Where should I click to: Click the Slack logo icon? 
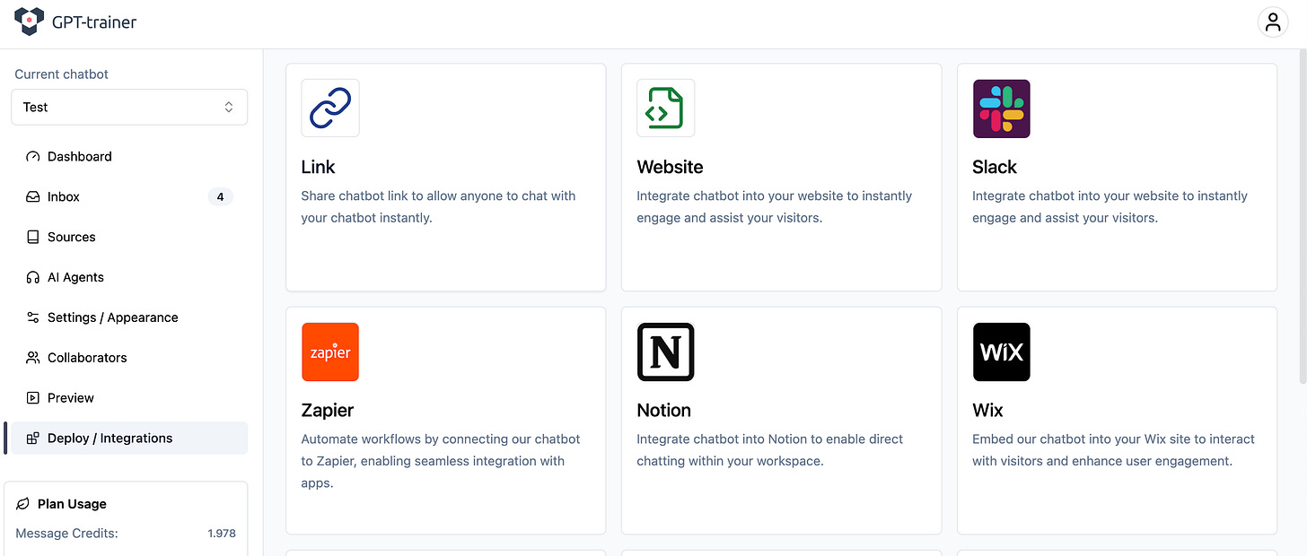(1002, 109)
